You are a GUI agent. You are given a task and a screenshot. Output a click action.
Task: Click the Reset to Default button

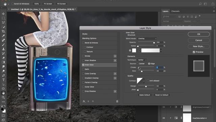[162, 95]
